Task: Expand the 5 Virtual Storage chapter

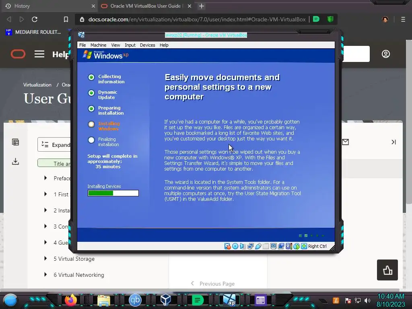Action: pos(45,259)
